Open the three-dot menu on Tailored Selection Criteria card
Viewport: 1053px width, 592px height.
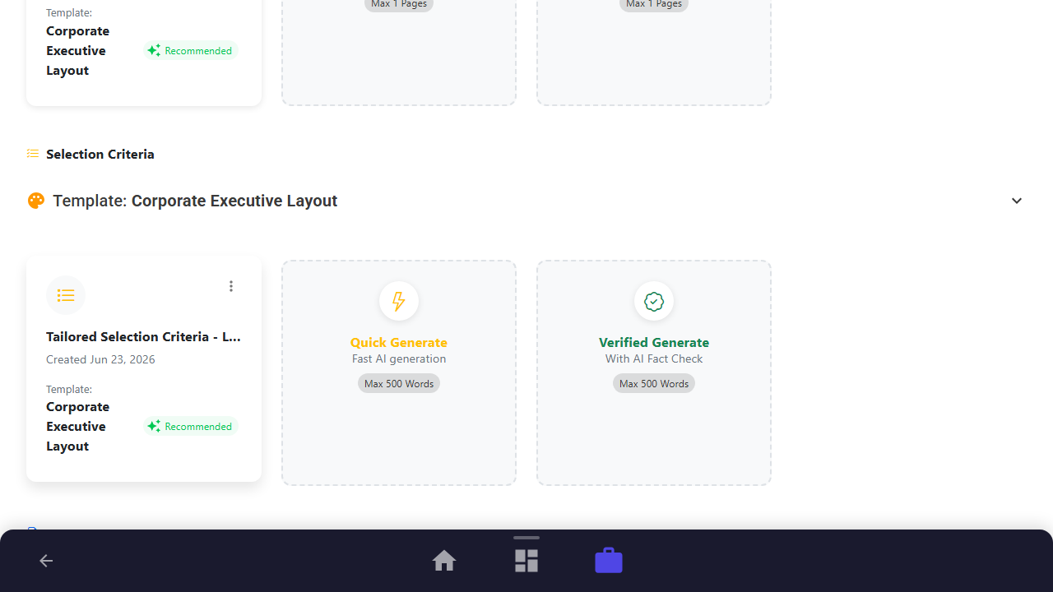(231, 286)
